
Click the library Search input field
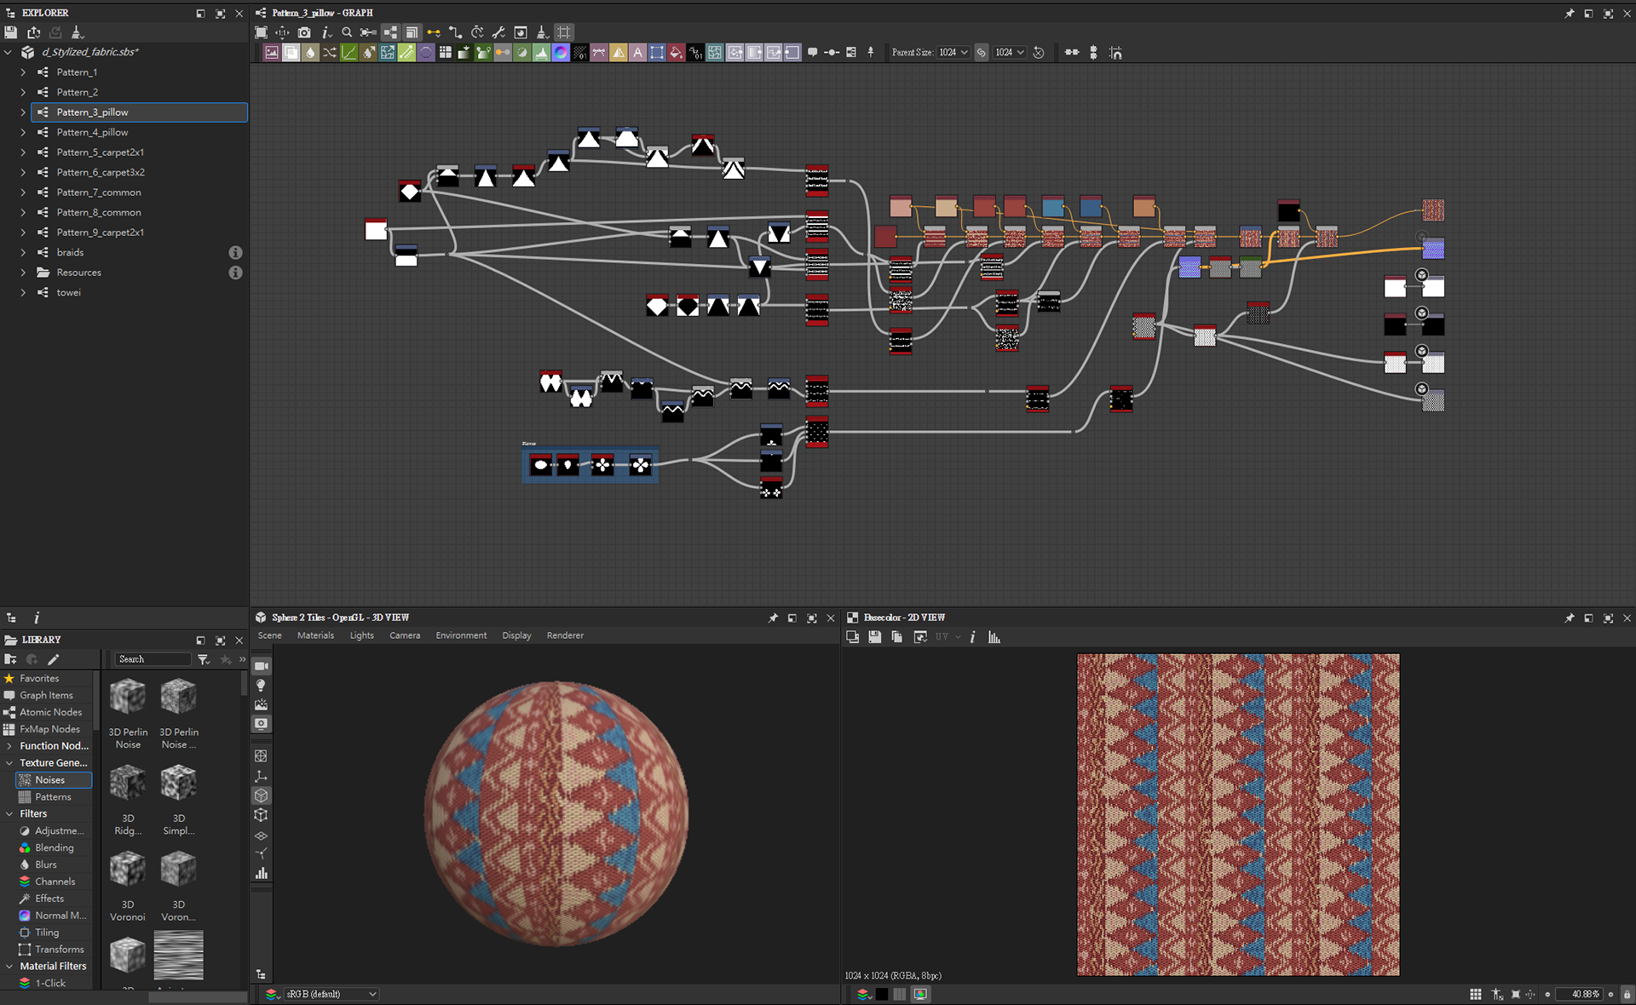152,659
